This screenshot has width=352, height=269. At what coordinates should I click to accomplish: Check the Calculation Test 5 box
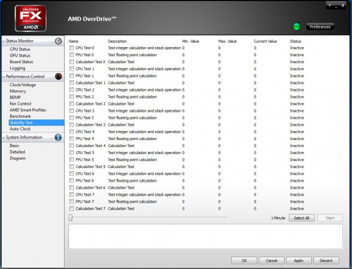pos(71,167)
